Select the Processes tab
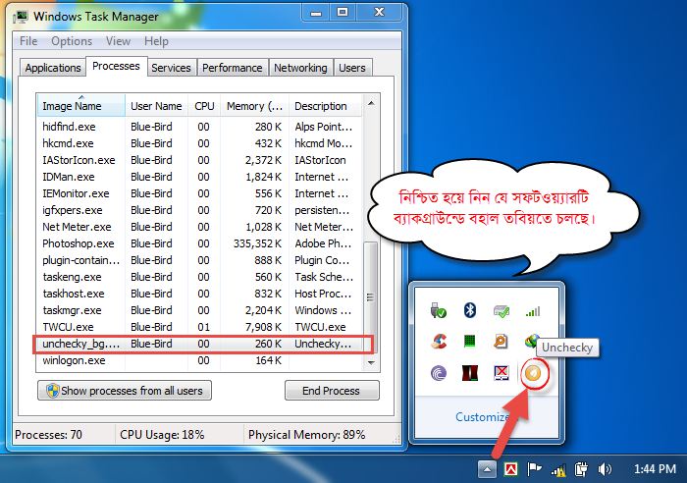687x483 pixels. click(x=116, y=66)
